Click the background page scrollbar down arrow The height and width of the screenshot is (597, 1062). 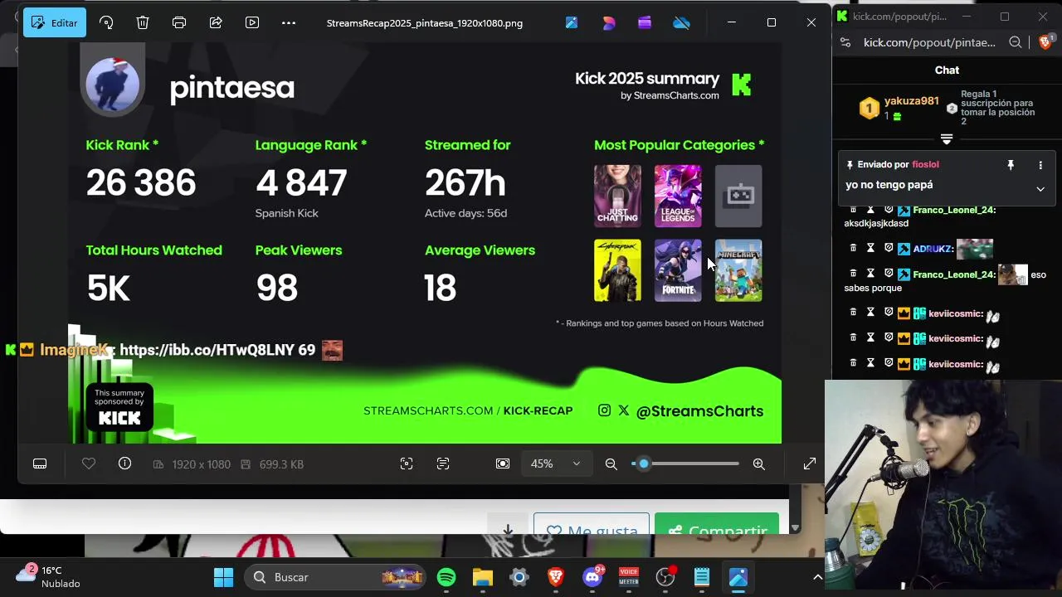click(x=795, y=528)
